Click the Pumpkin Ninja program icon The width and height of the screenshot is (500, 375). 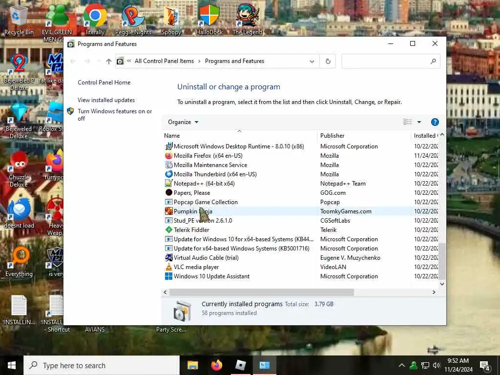[x=168, y=211]
